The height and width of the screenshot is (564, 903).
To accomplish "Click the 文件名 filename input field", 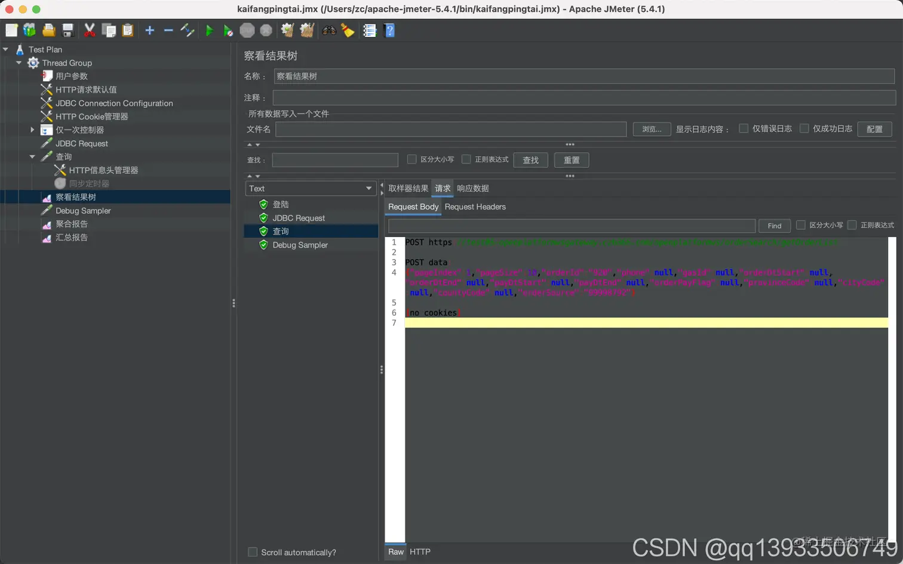I will pos(451,129).
